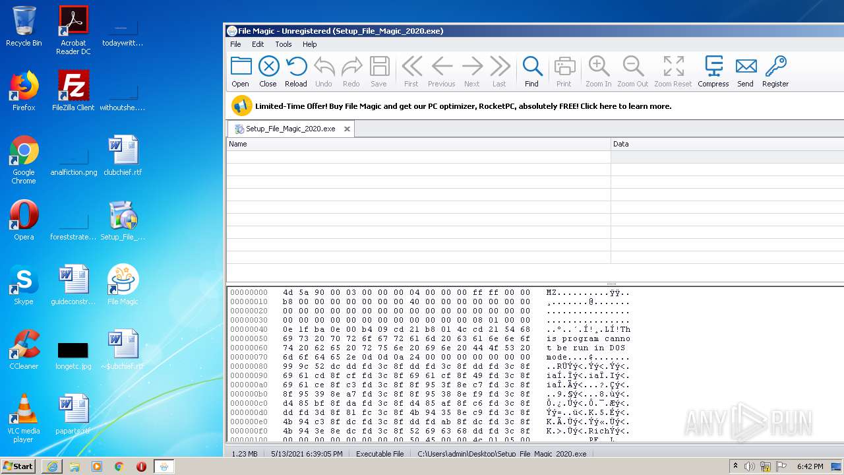Screen dimensions: 844x475
Task: Click the Compress toolbar icon
Action: [x=713, y=71]
